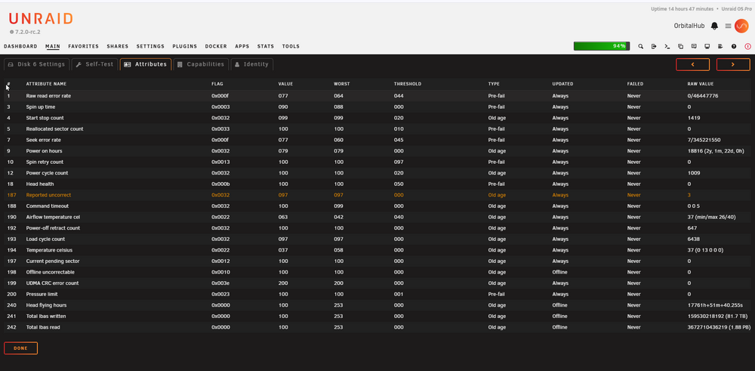Open notifications bell icon
755x371 pixels.
(x=714, y=26)
